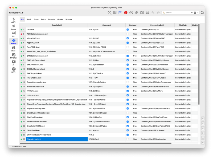The image size is (213, 159).
Task: Switch to the Force tab
Action: [36, 19]
